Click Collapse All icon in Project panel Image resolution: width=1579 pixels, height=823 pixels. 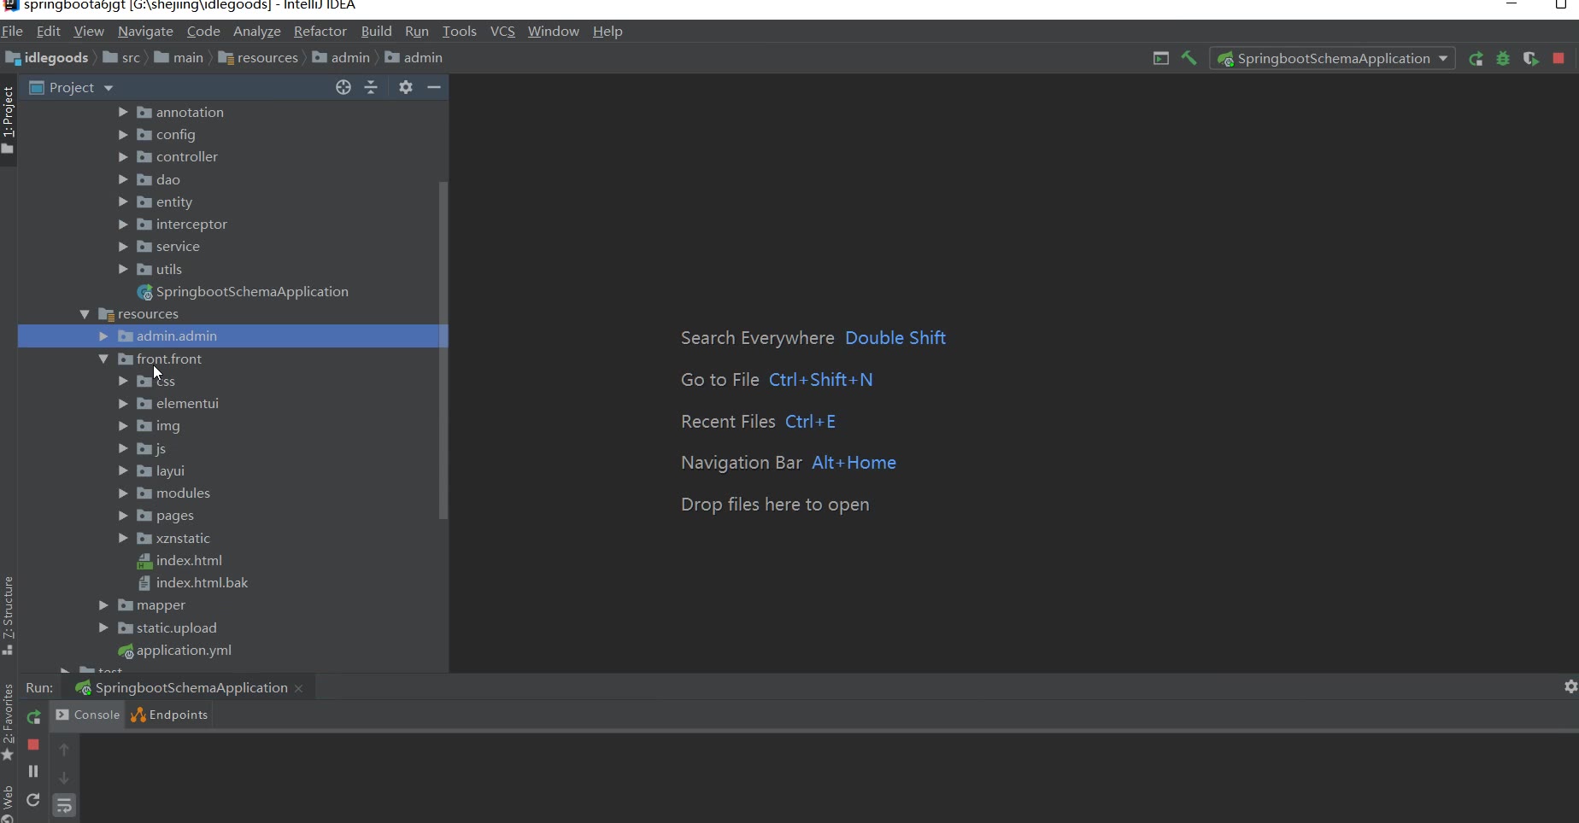[x=371, y=87]
